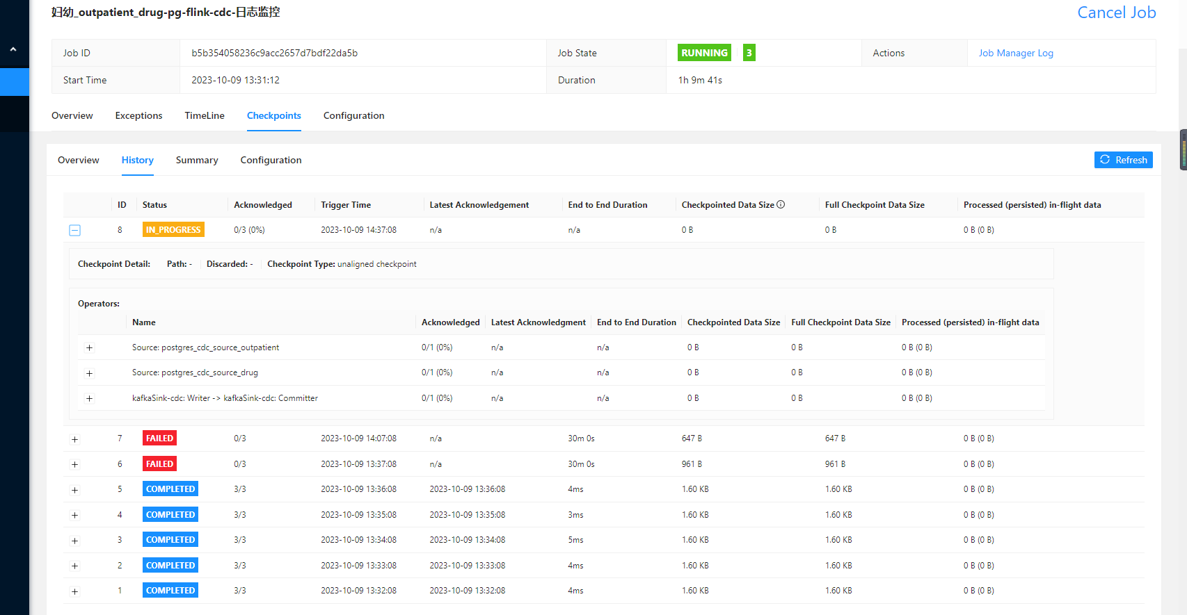This screenshot has height=615, width=1187.
Task: Expand completed checkpoint 5 row
Action: click(x=75, y=490)
